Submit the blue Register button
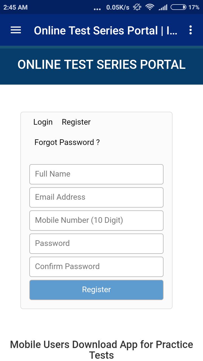The image size is (203, 361). [x=96, y=290]
